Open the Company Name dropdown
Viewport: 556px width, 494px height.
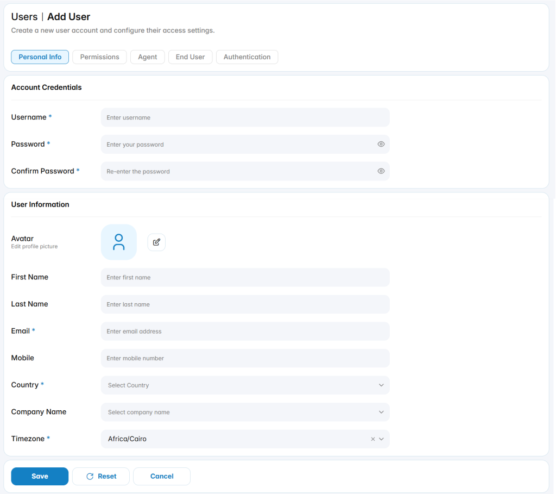coord(245,412)
